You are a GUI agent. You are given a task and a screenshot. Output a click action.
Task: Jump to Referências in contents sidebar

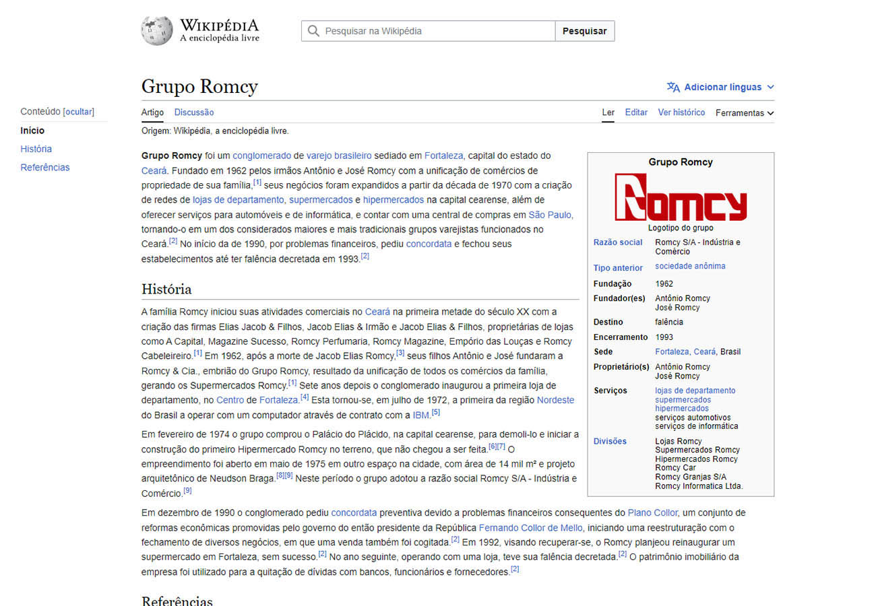pyautogui.click(x=44, y=168)
